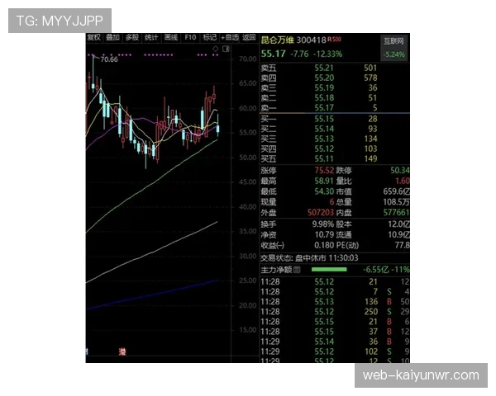The width and height of the screenshot is (496, 396).
Task: Add stock with +自选 button
Action: [x=230, y=37]
